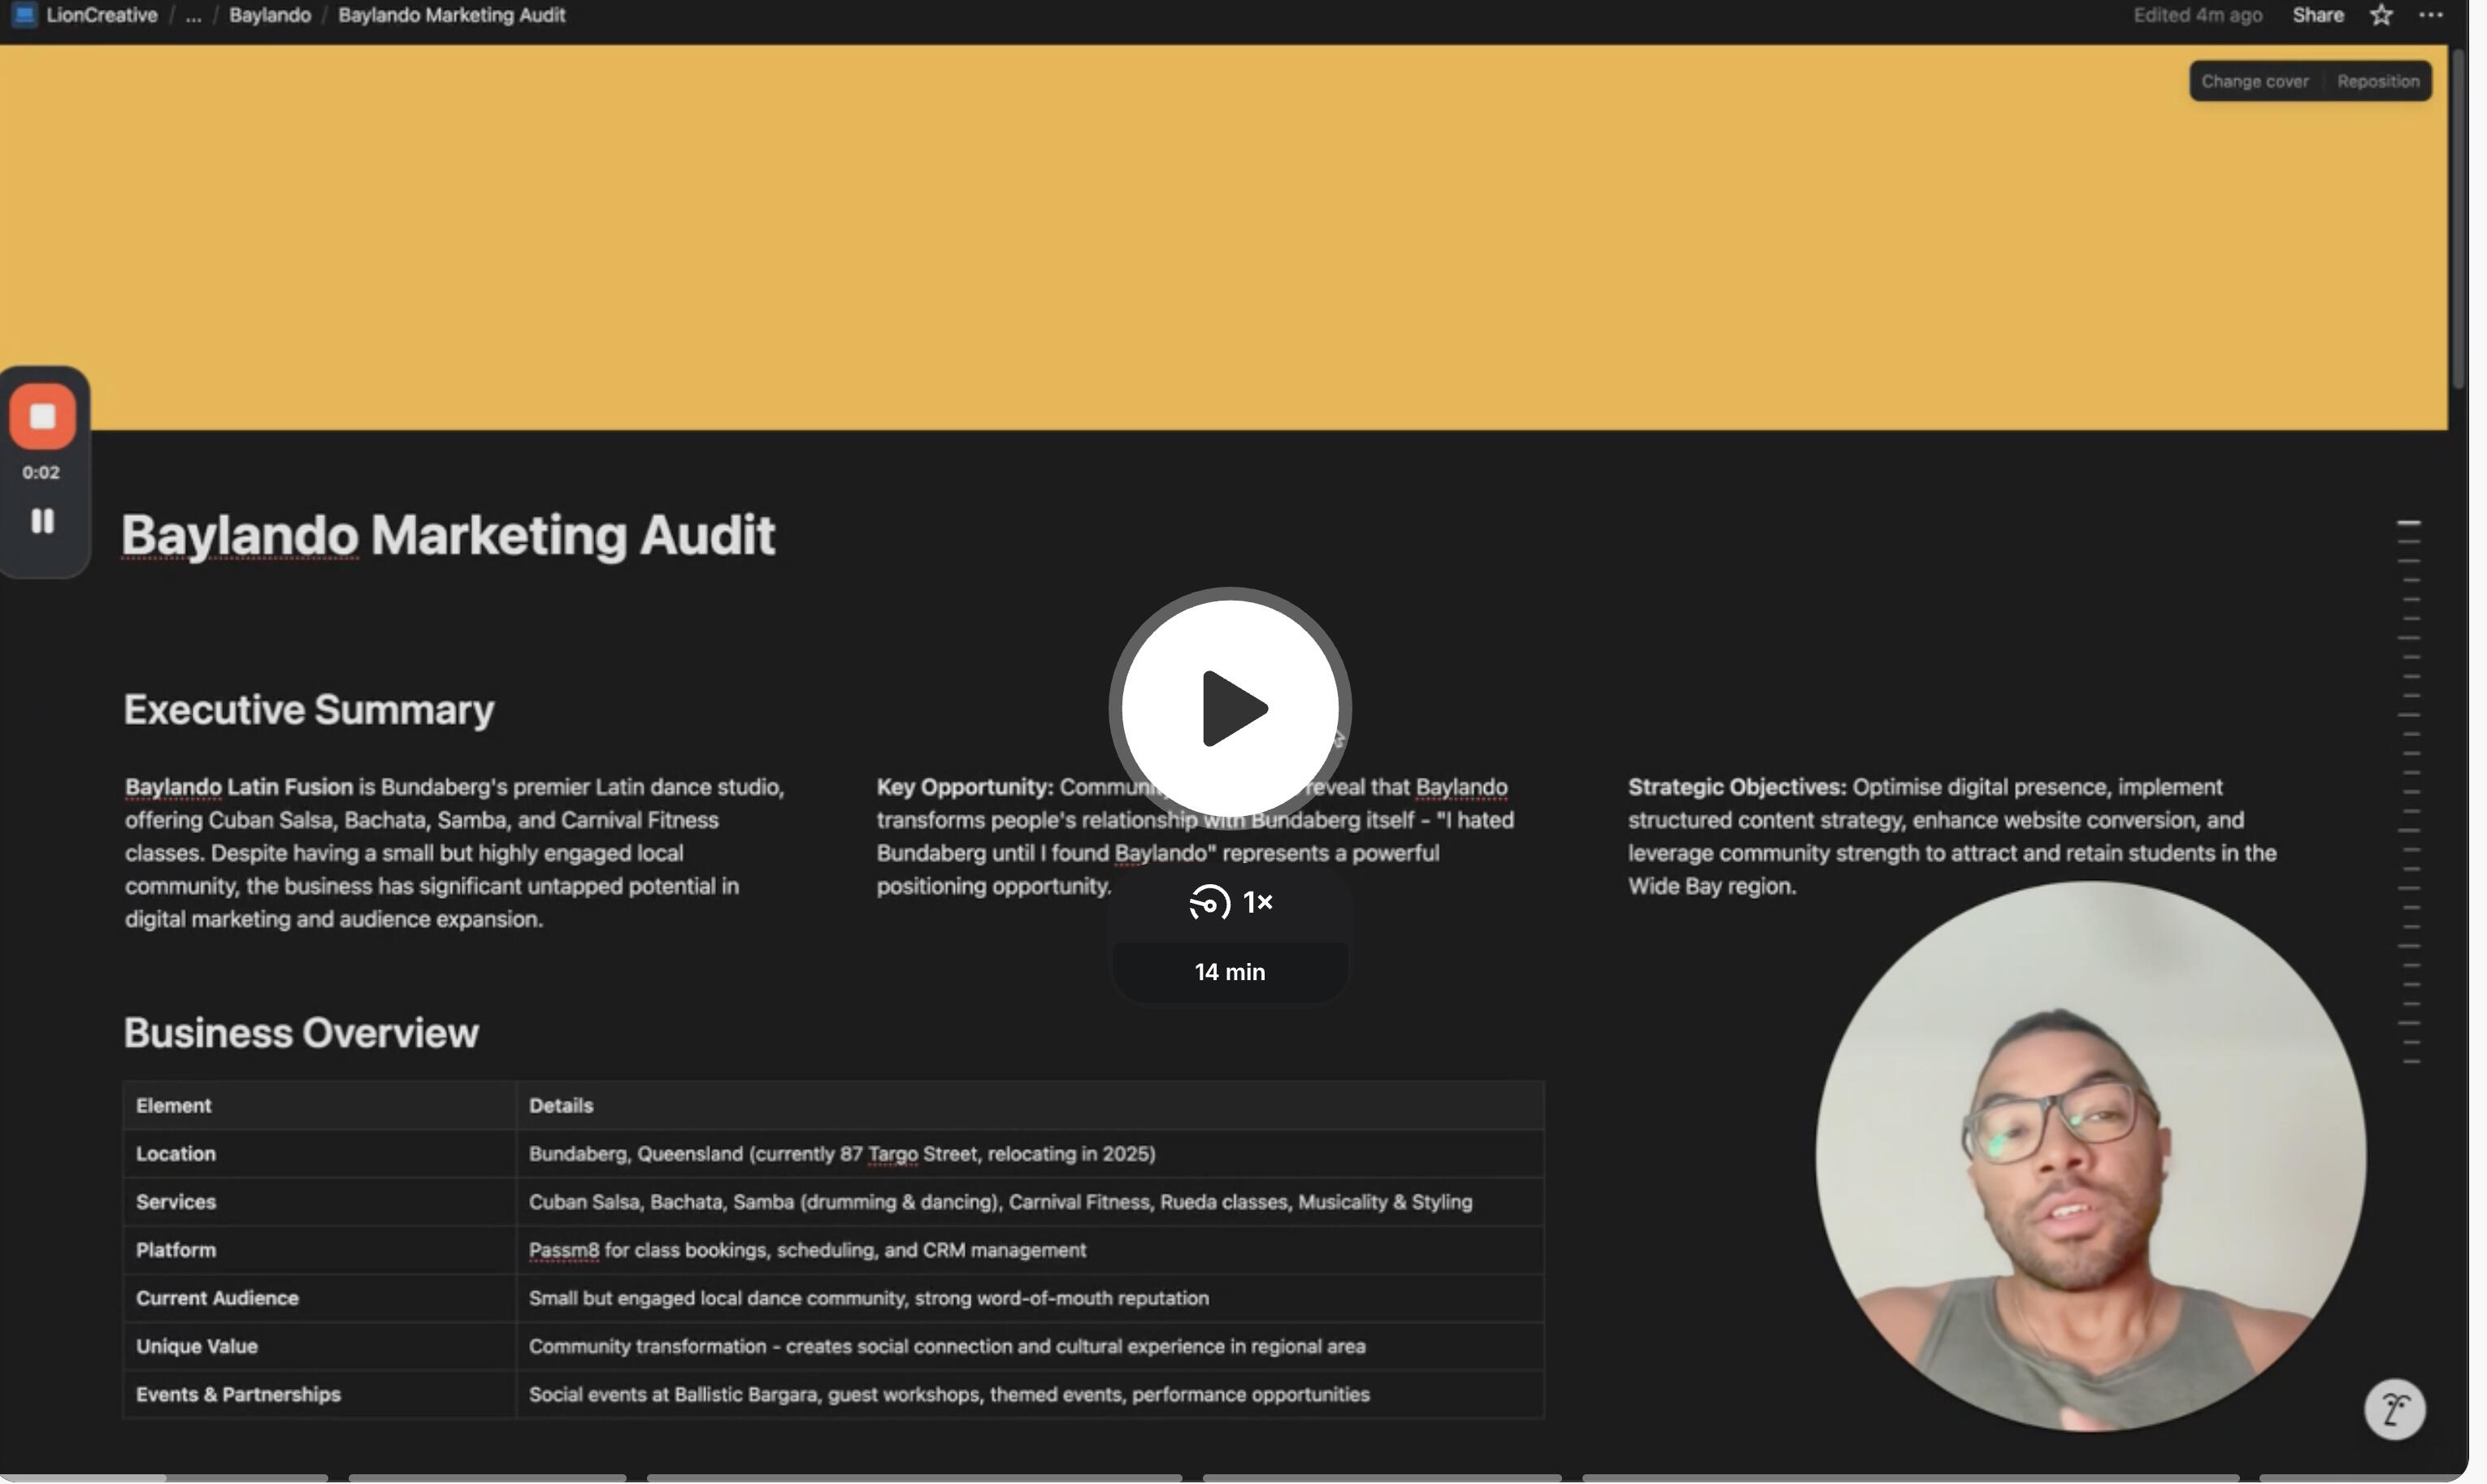Click the Executive Summary heading

click(x=308, y=709)
